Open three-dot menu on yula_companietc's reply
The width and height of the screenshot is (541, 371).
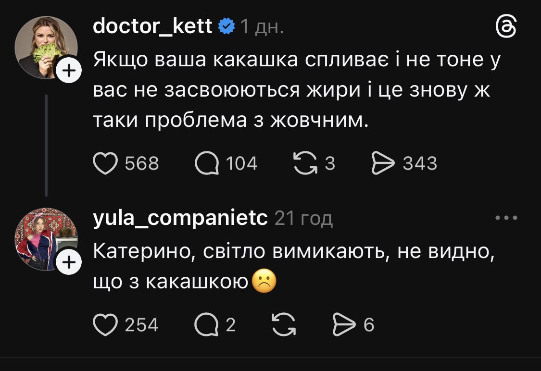click(x=506, y=218)
